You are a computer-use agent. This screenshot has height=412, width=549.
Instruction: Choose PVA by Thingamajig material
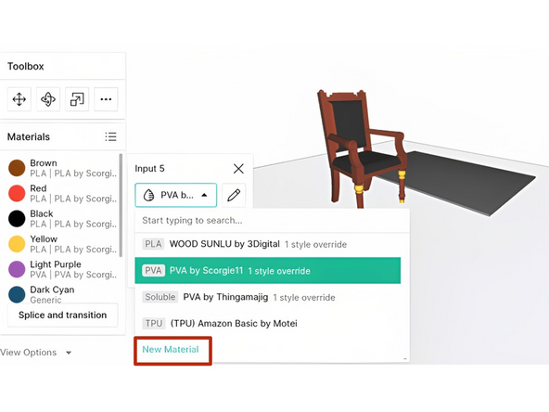(268, 297)
